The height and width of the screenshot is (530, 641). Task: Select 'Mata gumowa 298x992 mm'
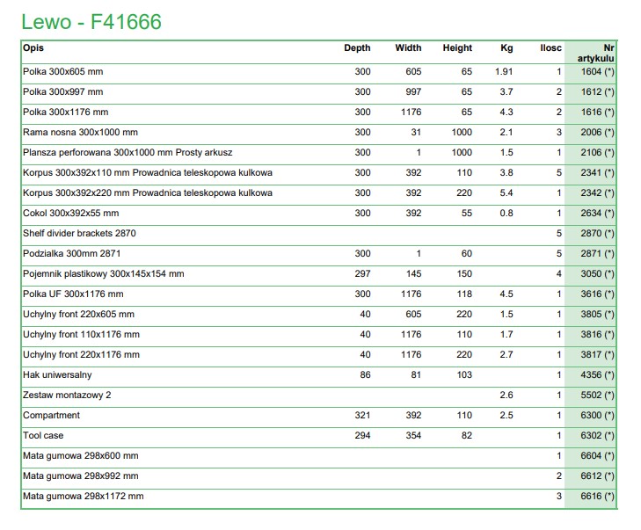(81, 476)
